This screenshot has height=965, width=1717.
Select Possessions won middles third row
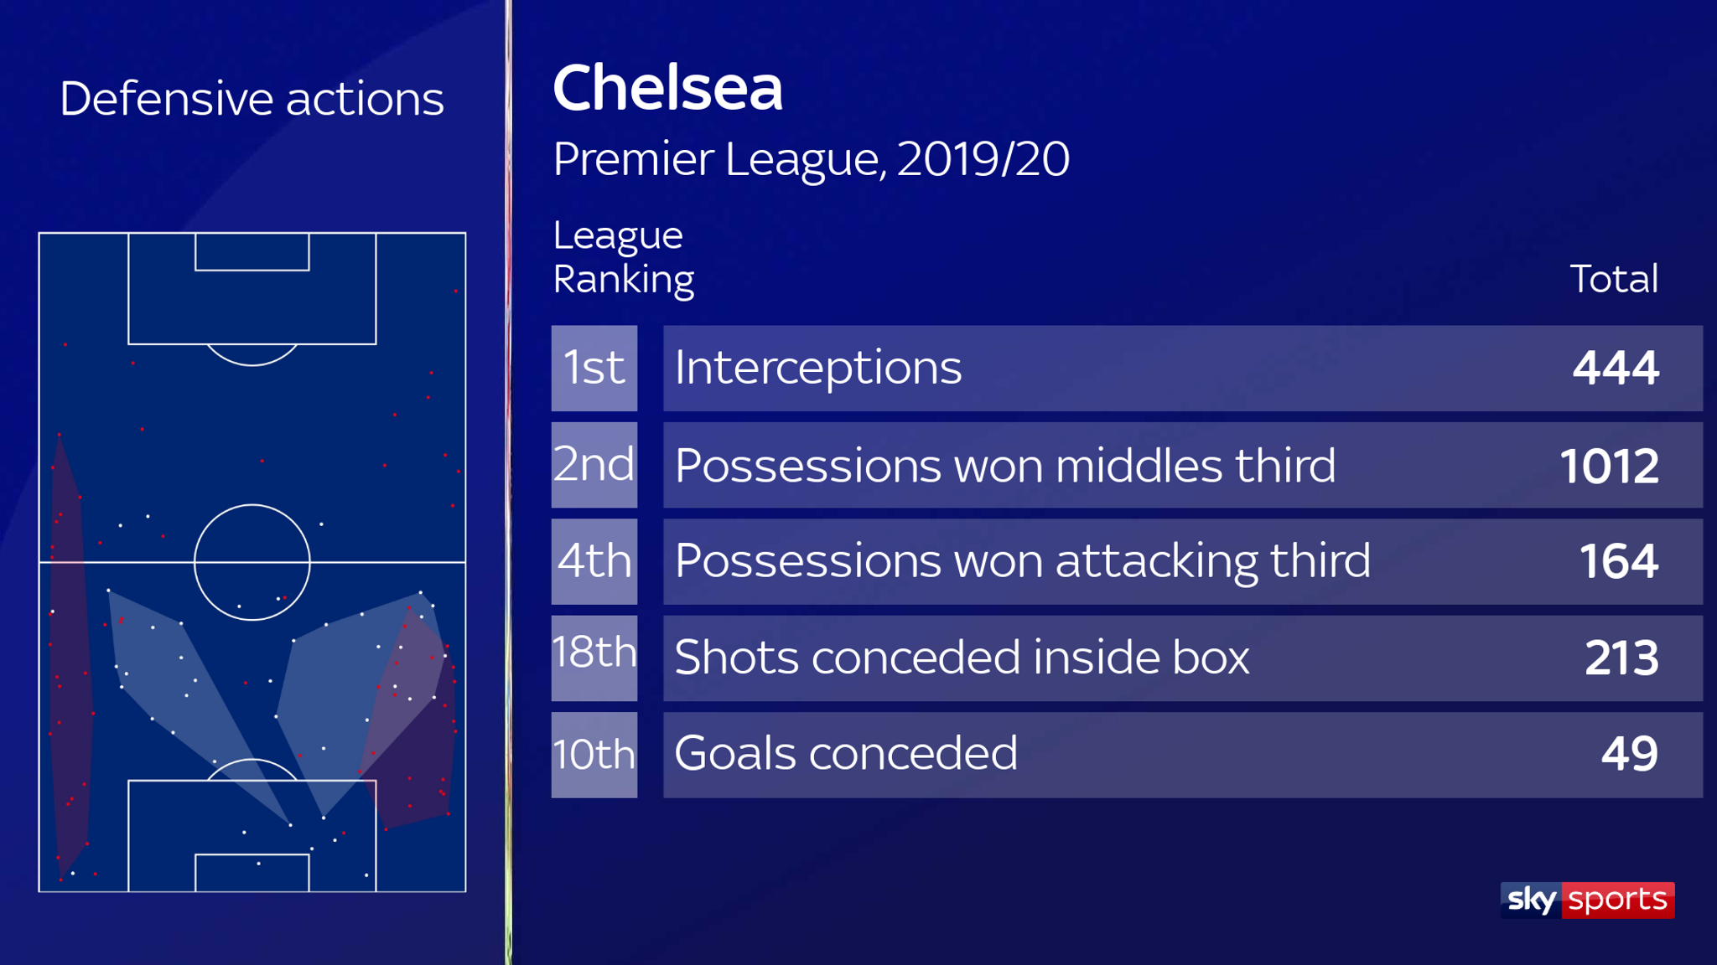(x=1183, y=465)
